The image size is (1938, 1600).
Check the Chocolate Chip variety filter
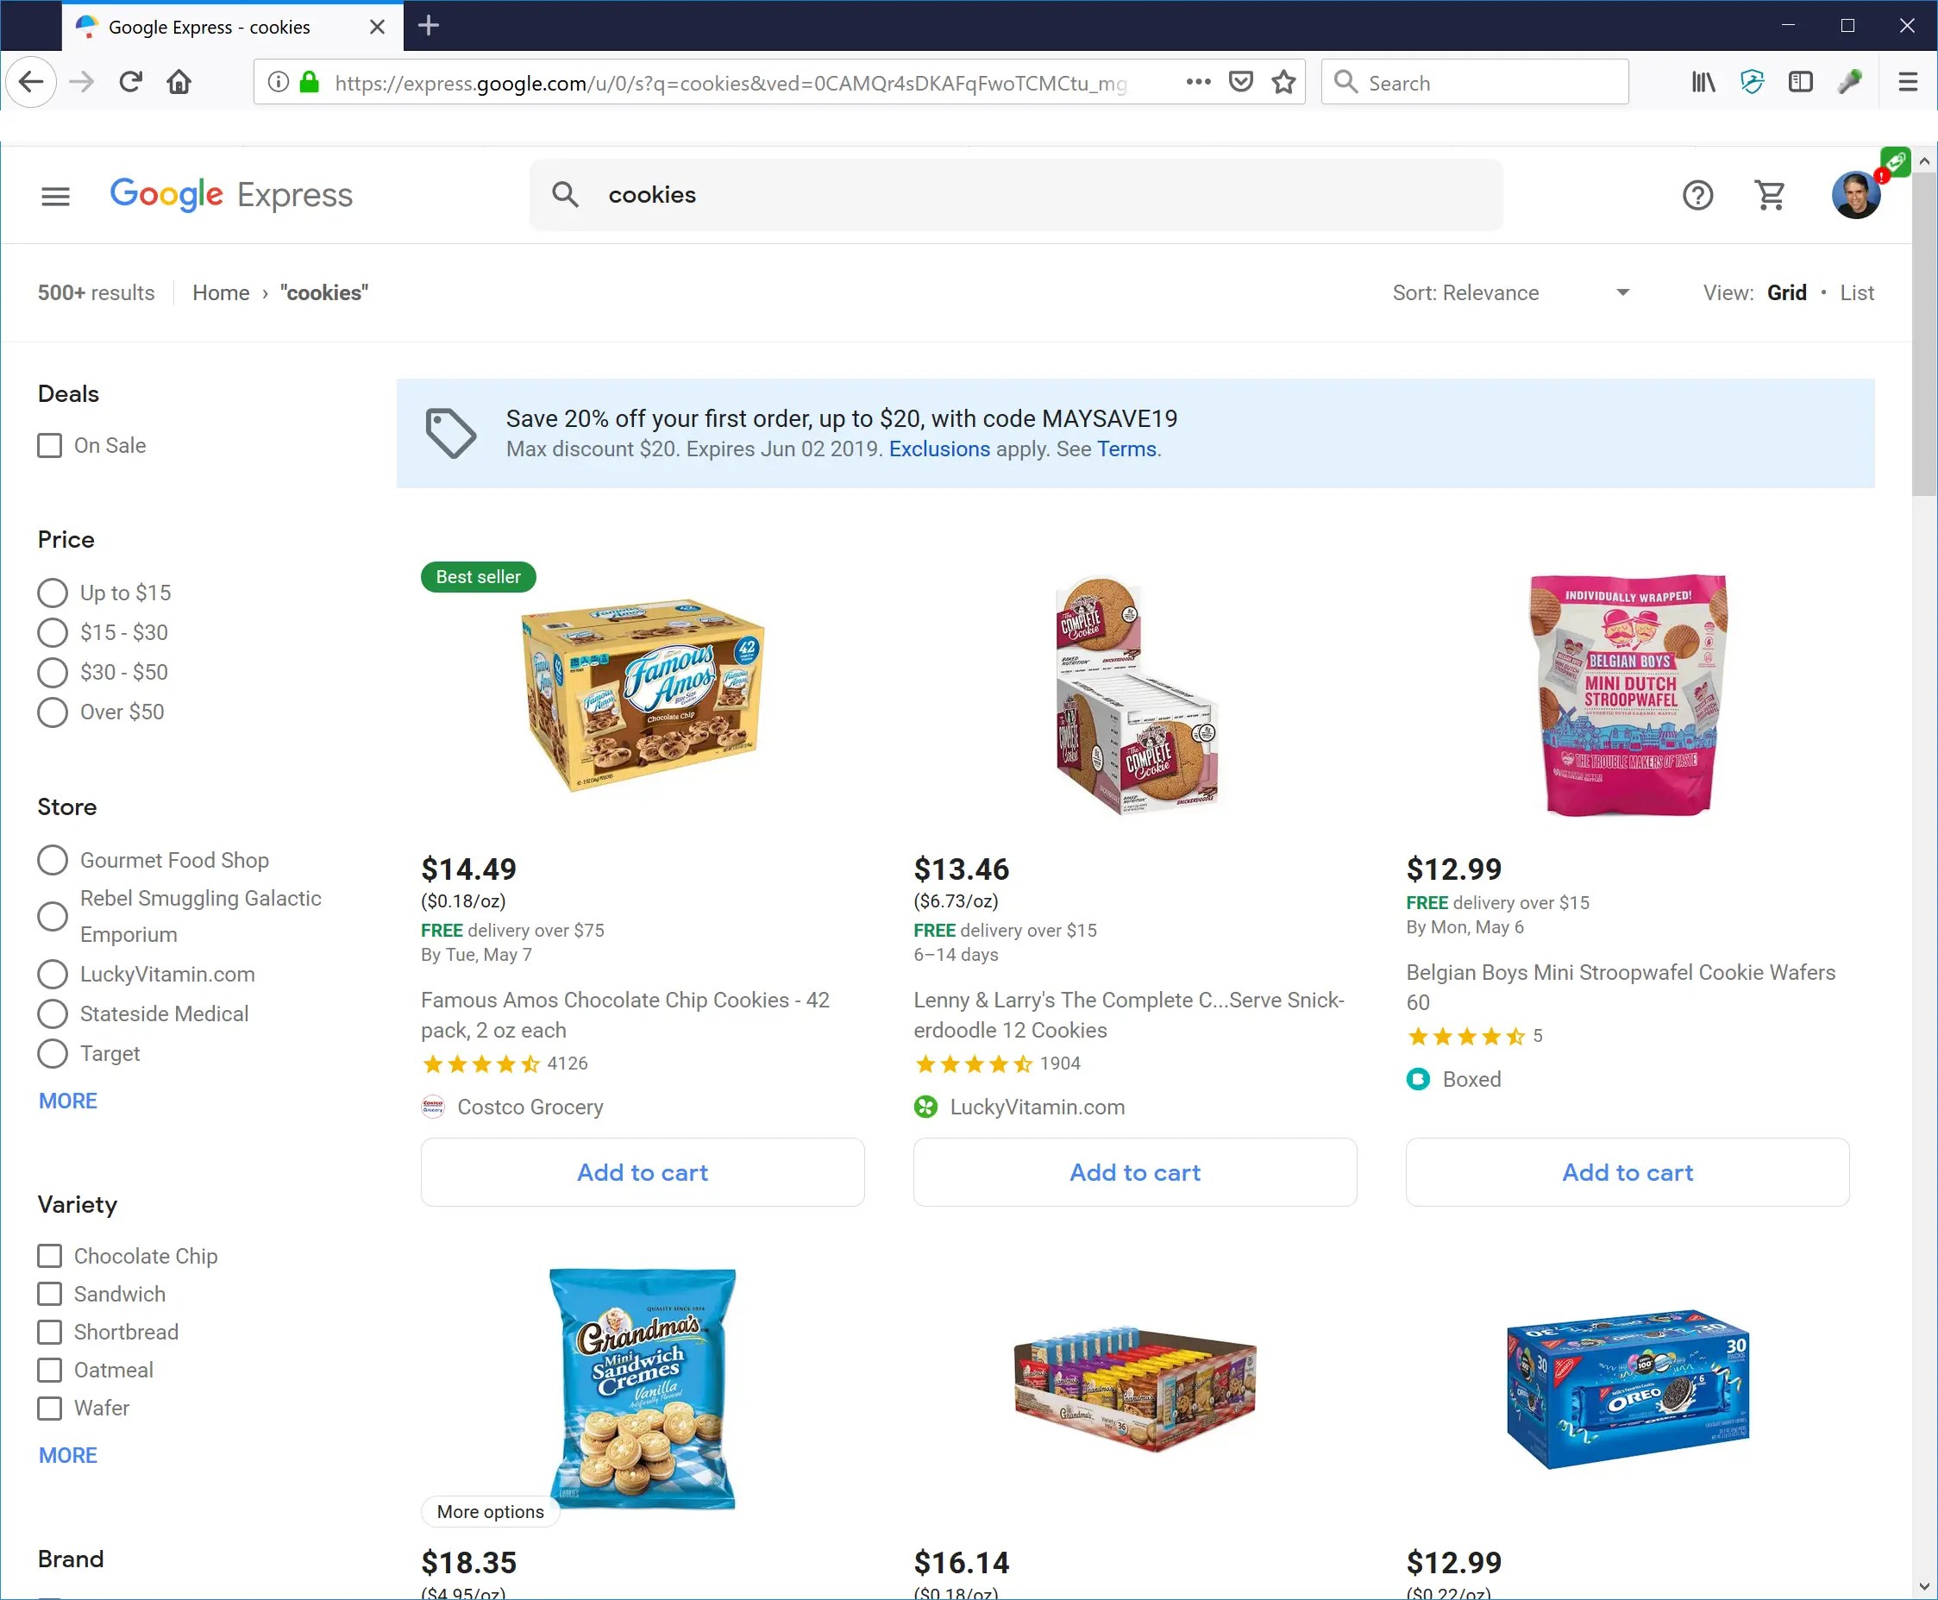[49, 1255]
